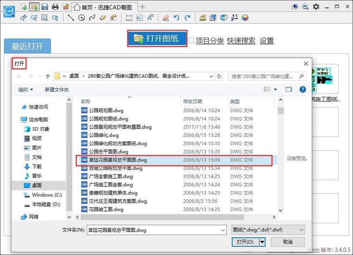This screenshot has width=353, height=255.
Task: Click the 文件名(N) input field
Action: 154,230
